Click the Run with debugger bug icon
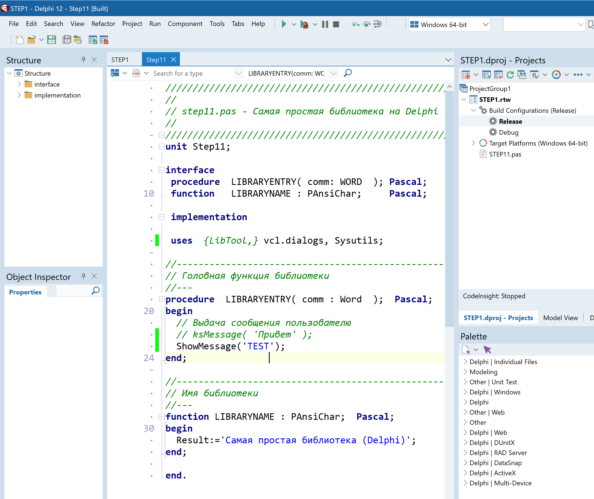This screenshot has height=499, width=594. coord(304,24)
